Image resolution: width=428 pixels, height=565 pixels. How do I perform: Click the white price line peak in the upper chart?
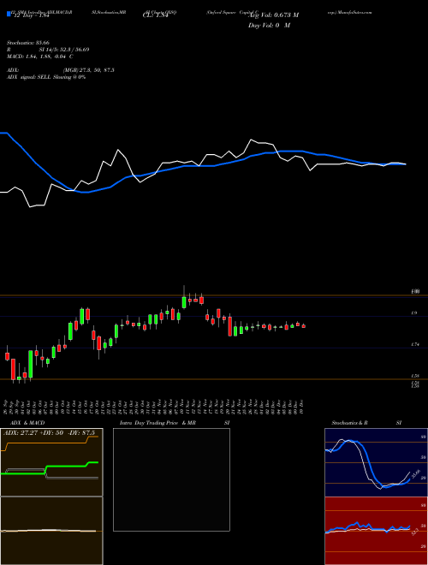tap(252, 140)
